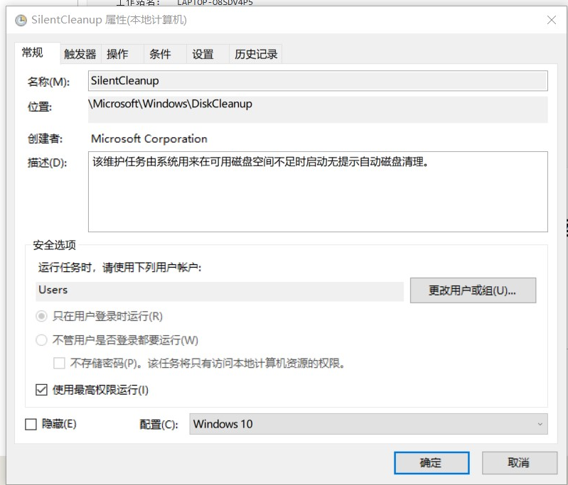Image resolution: width=568 pixels, height=485 pixels.
Task: Confirm with the 确定 button
Action: point(432,462)
